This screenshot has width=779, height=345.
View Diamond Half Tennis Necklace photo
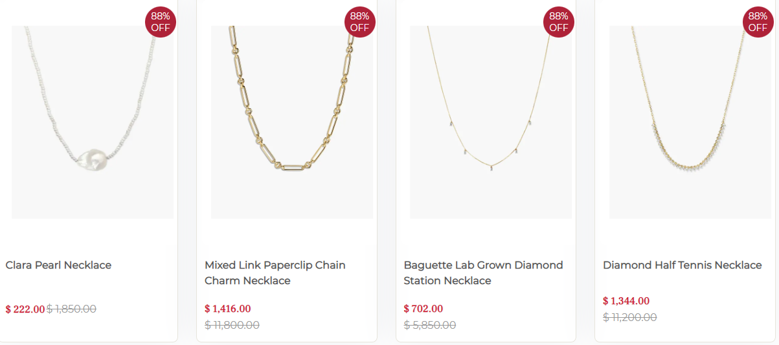(x=690, y=123)
